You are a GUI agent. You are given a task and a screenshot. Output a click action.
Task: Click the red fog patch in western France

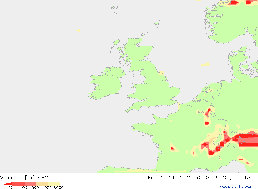172,149
